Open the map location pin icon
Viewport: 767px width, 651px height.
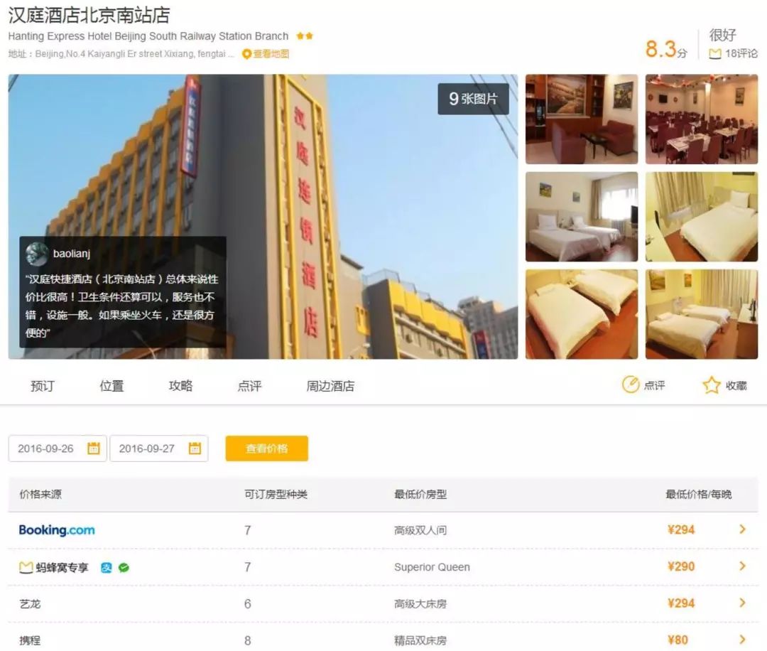pyautogui.click(x=246, y=54)
